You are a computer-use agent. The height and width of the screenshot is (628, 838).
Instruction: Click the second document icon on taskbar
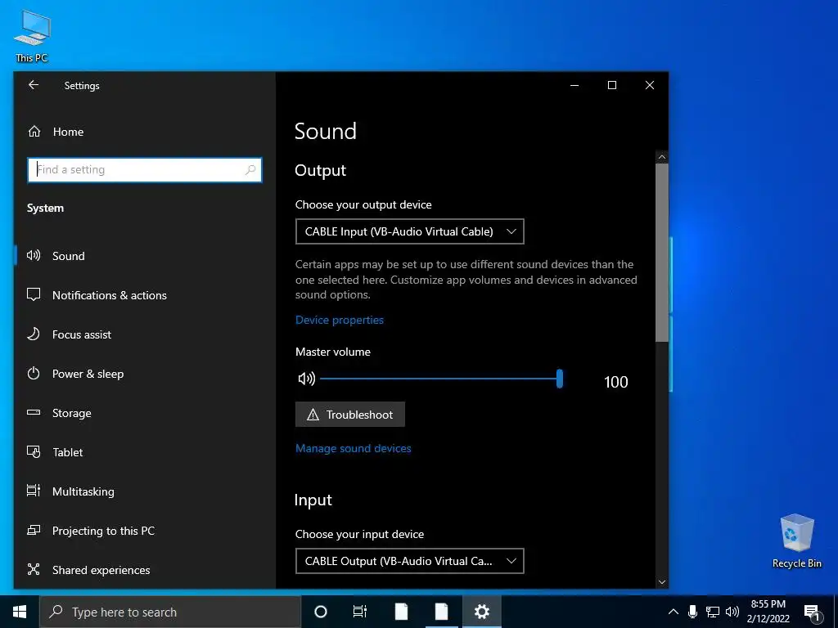(441, 612)
